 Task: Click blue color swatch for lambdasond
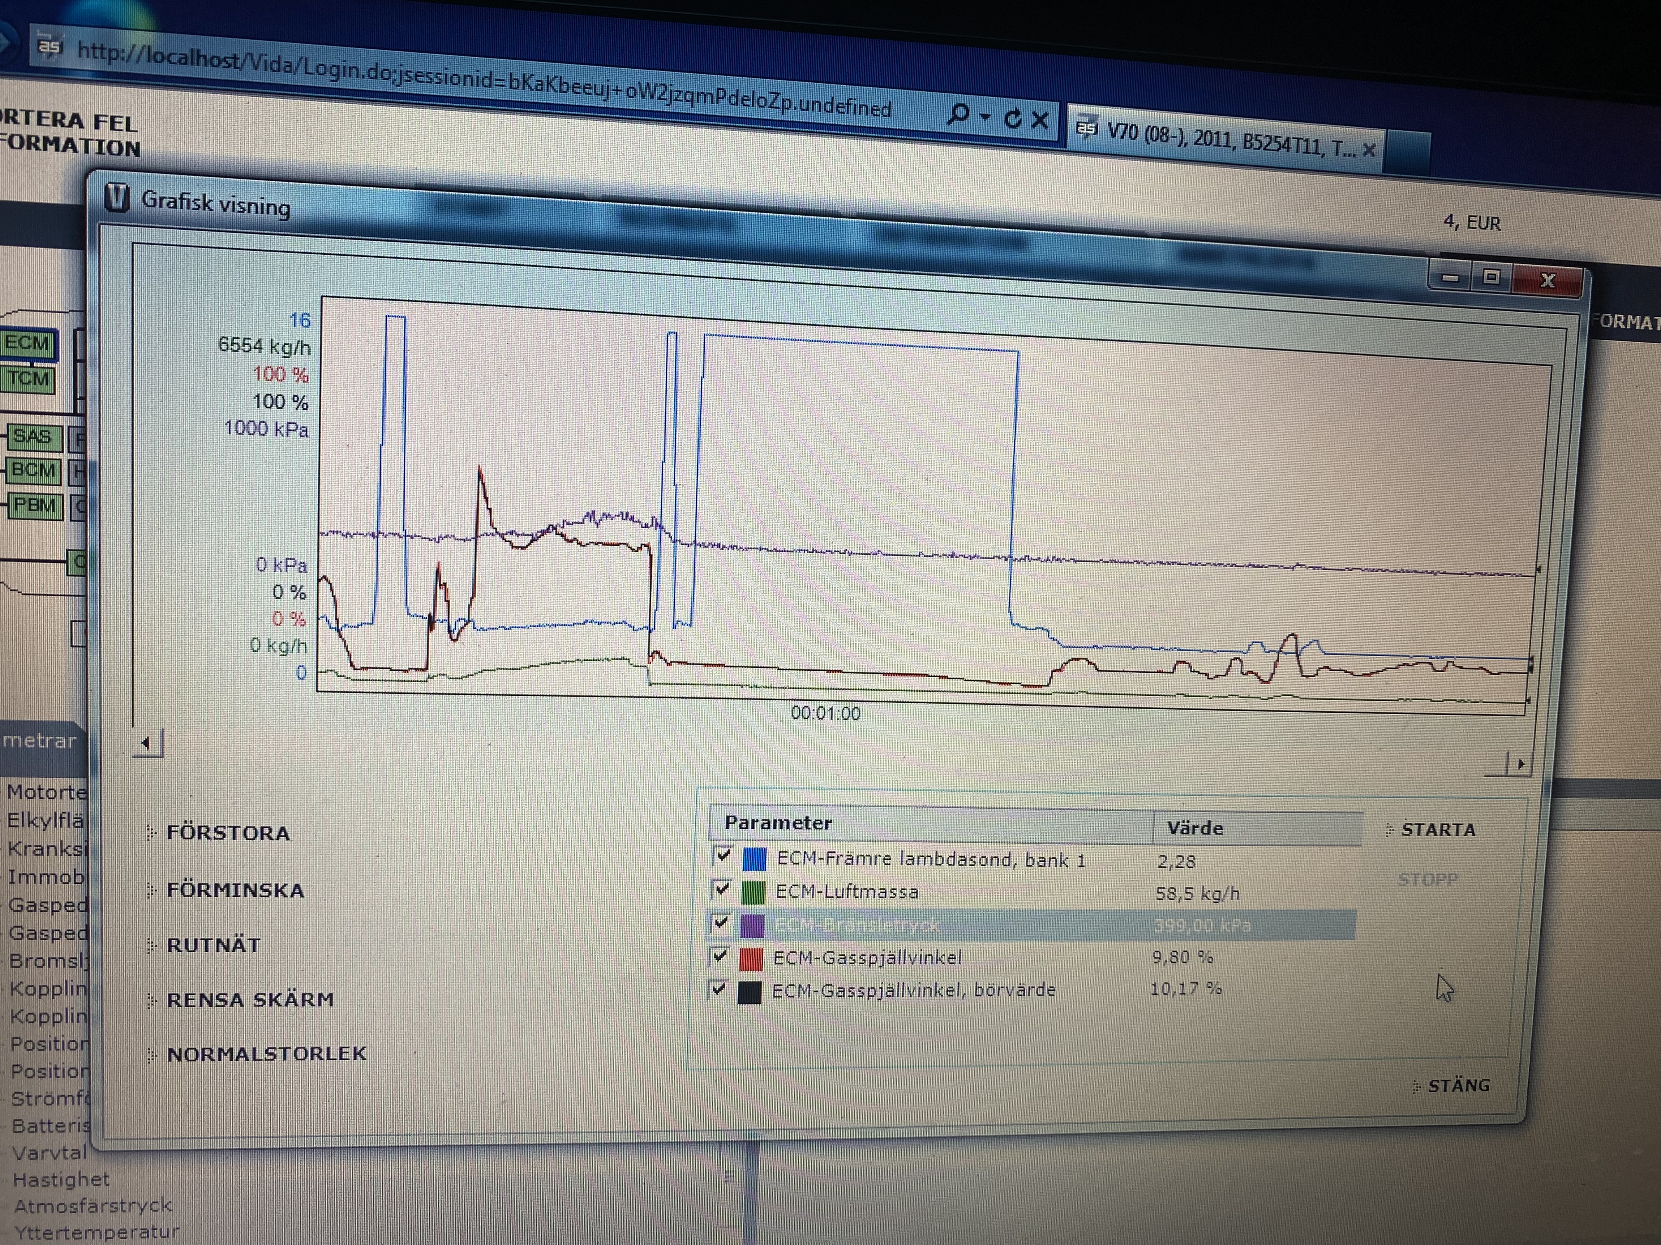click(754, 858)
